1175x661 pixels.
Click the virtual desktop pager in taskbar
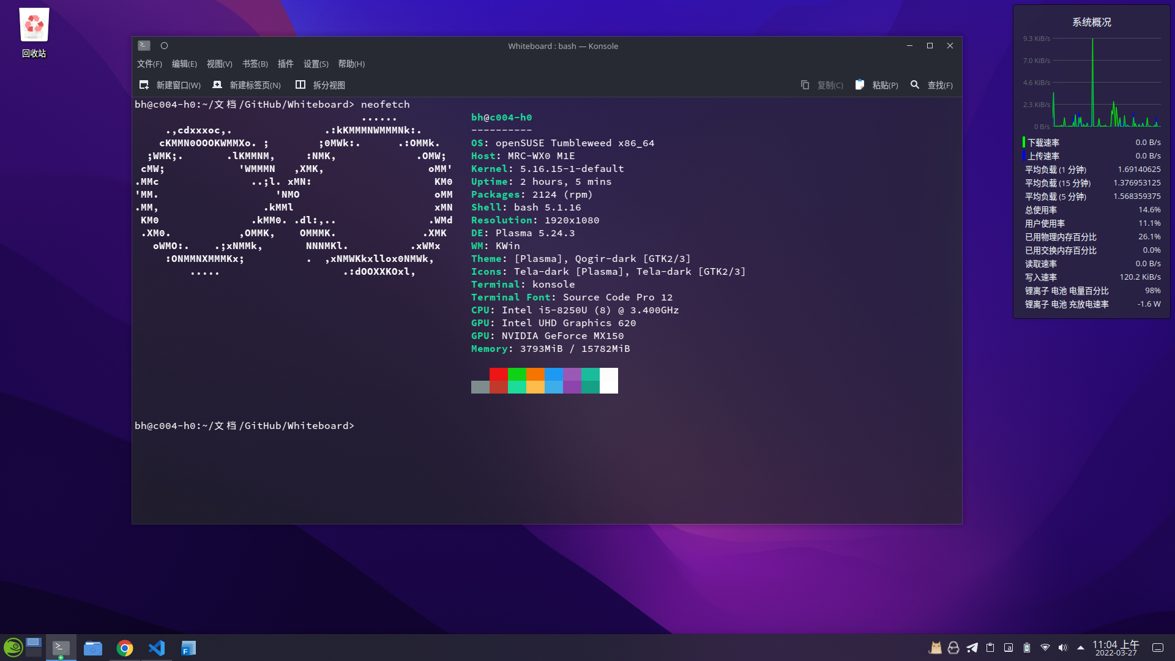(x=34, y=648)
